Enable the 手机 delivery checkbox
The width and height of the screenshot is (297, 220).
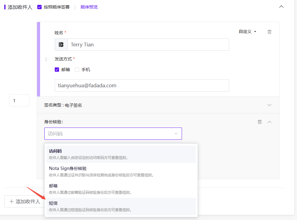click(x=77, y=70)
